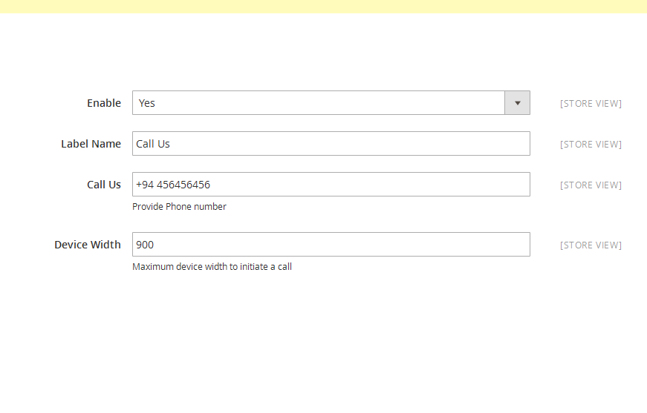Click the 'Call Us' text inside Label Name
The height and width of the screenshot is (413, 647).
coord(153,144)
